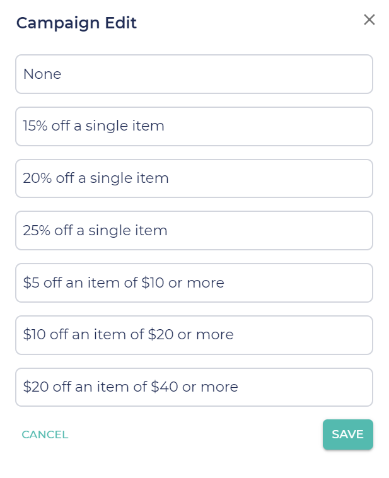
Task: Choose 15% off a single item
Action: coord(194,126)
